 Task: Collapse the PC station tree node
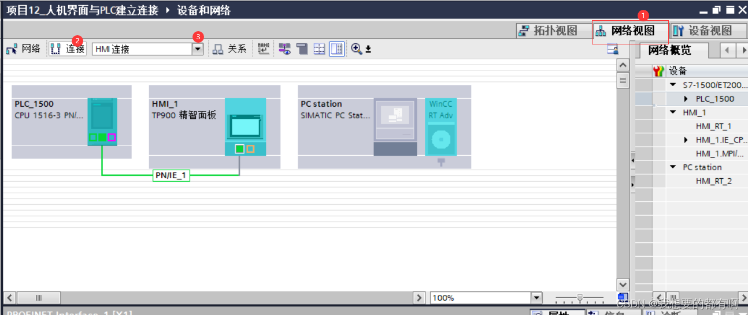pos(673,167)
